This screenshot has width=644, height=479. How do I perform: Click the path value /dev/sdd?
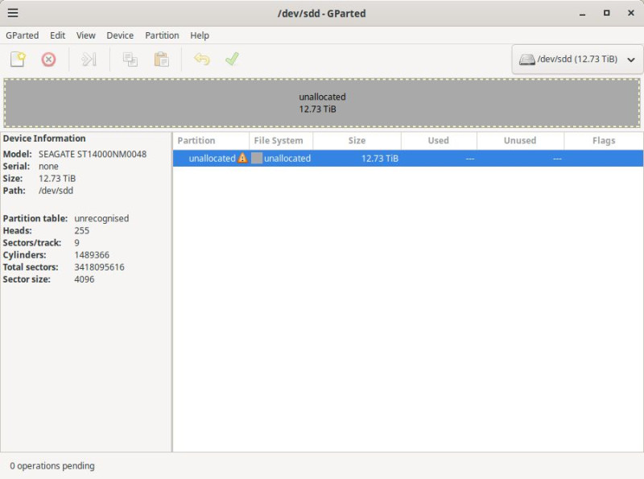click(56, 191)
